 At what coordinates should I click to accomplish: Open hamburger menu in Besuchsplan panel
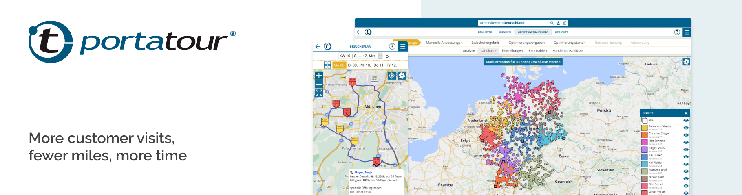[x=403, y=46]
